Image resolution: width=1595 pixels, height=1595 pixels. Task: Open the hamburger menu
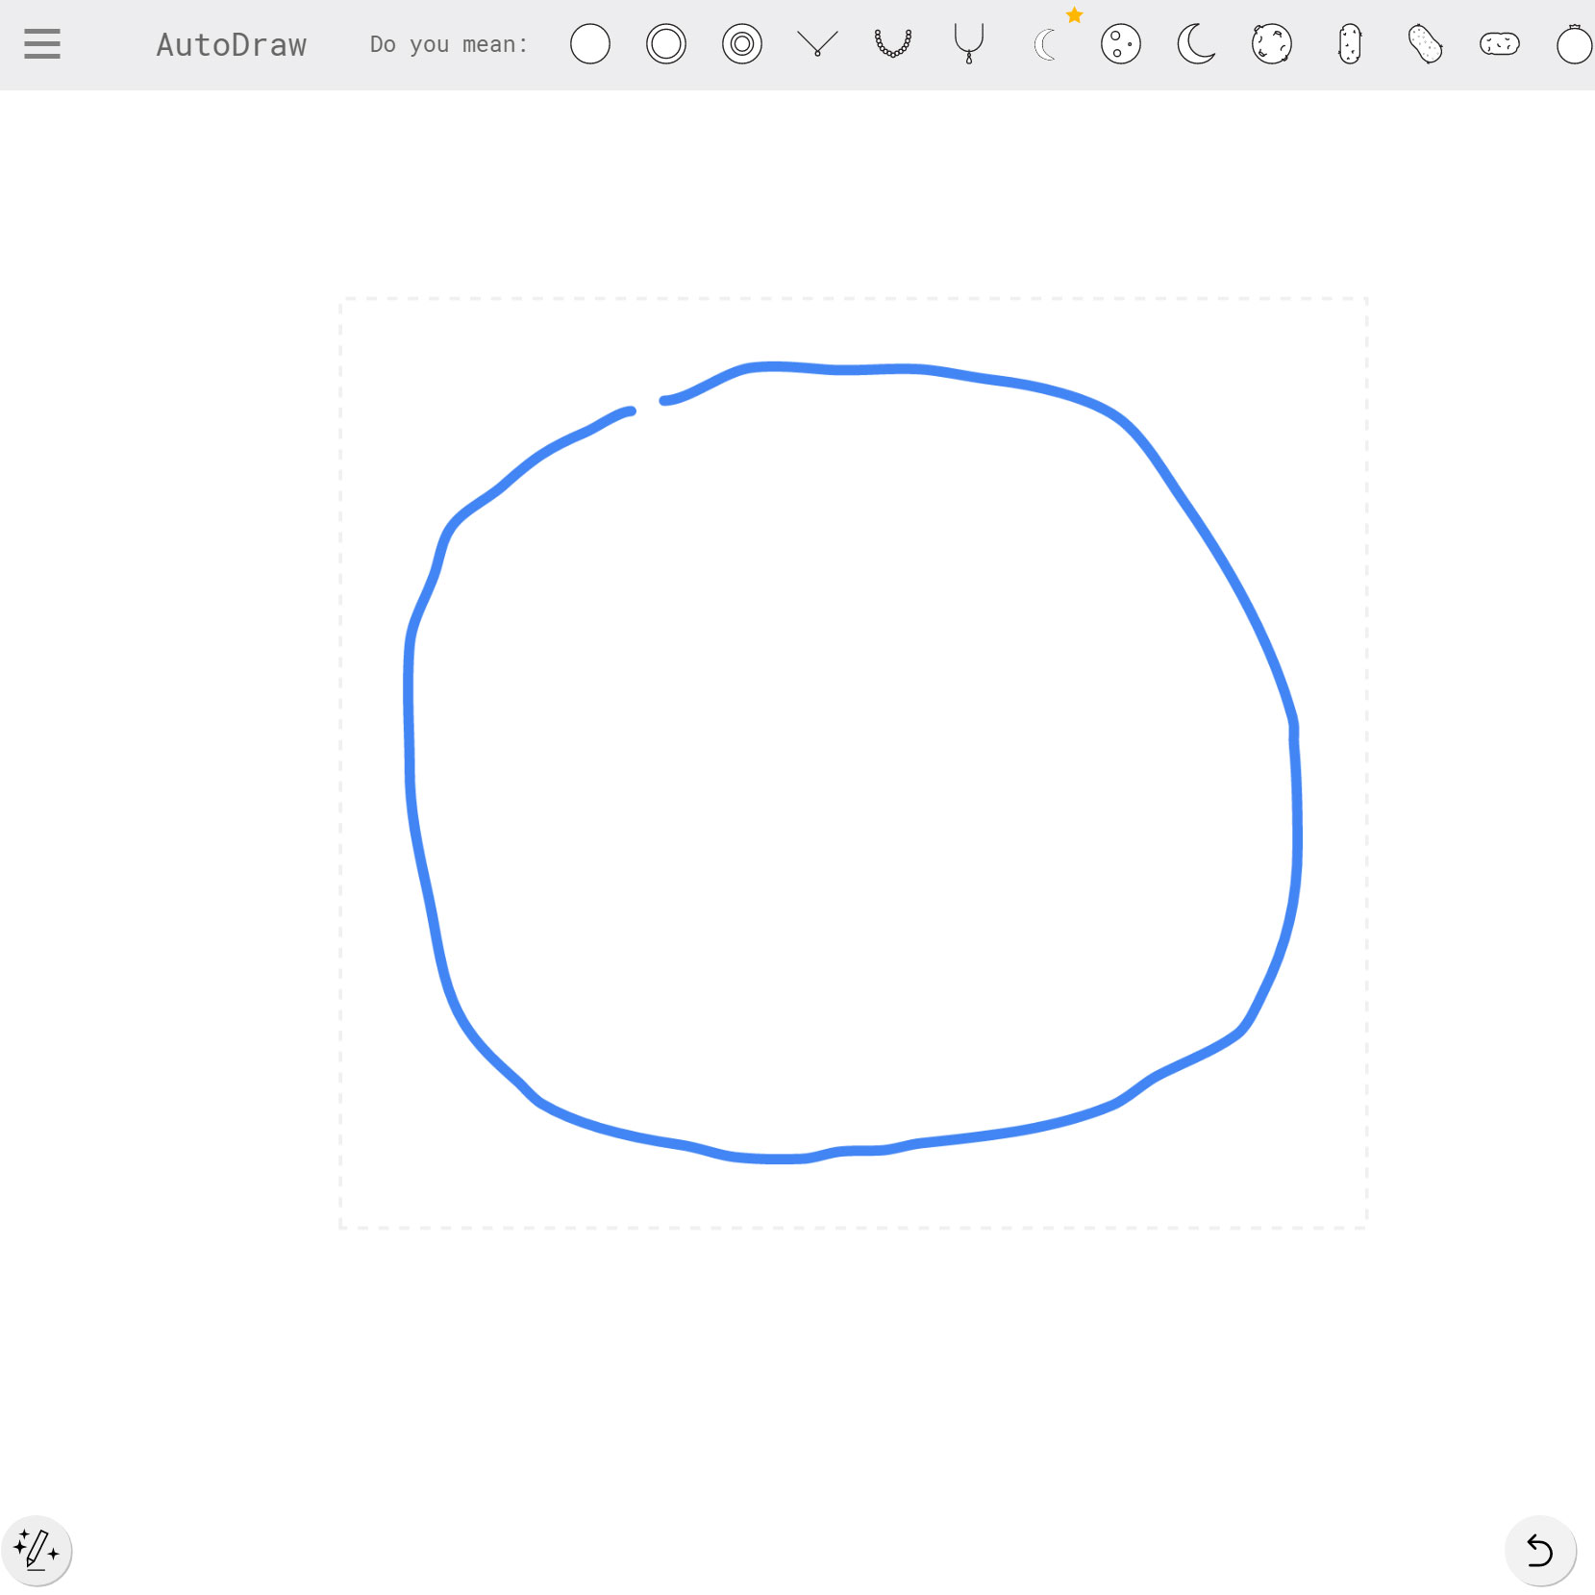pyautogui.click(x=42, y=44)
